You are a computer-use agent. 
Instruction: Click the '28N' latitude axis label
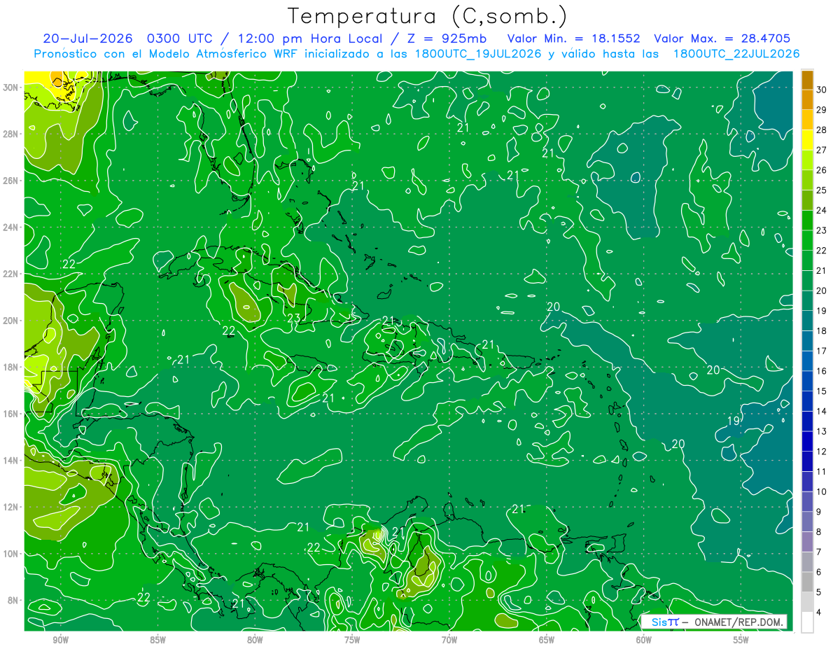(10, 134)
